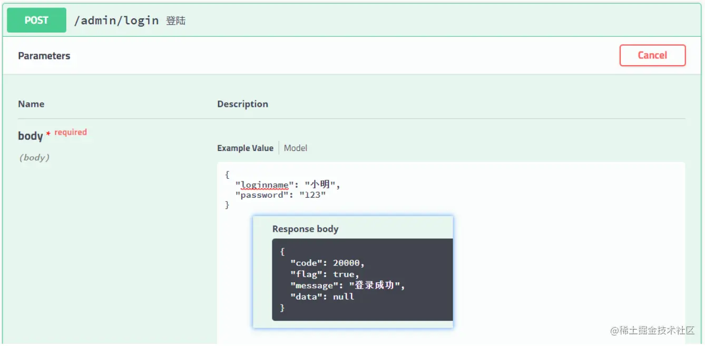Click the underlined "loginname" key in request body
Image resolution: width=705 pixels, height=346 pixels.
(x=265, y=185)
